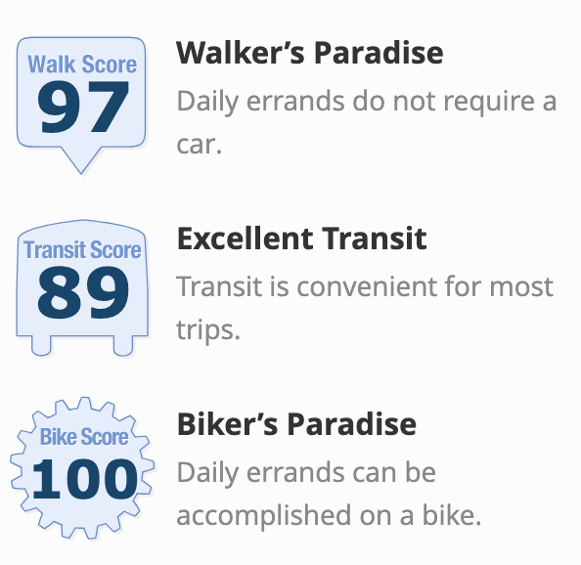Click the 'Walk Score' label inside the badge
Screen dimensions: 581x565
pos(82,65)
